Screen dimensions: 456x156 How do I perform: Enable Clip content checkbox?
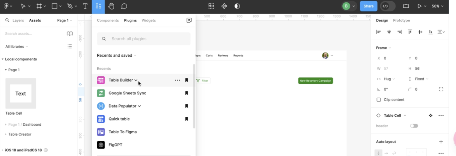coord(379,100)
